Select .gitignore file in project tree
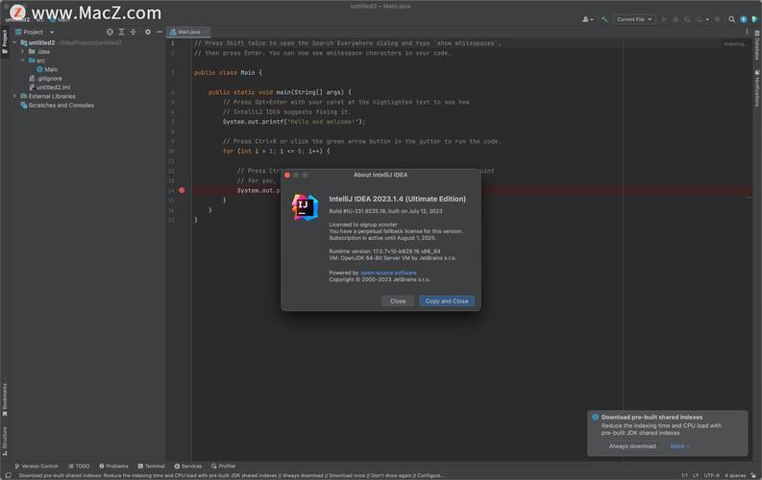The width and height of the screenshot is (762, 480). 45,78
